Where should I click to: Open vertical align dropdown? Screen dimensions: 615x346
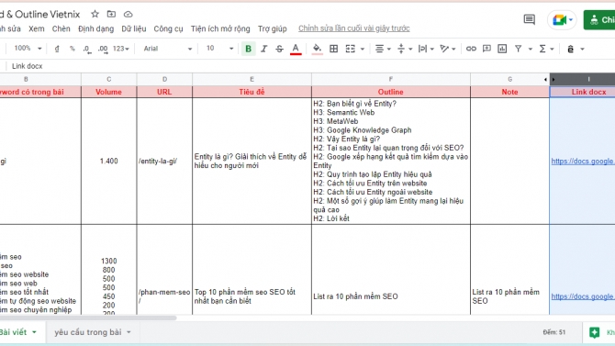click(405, 49)
